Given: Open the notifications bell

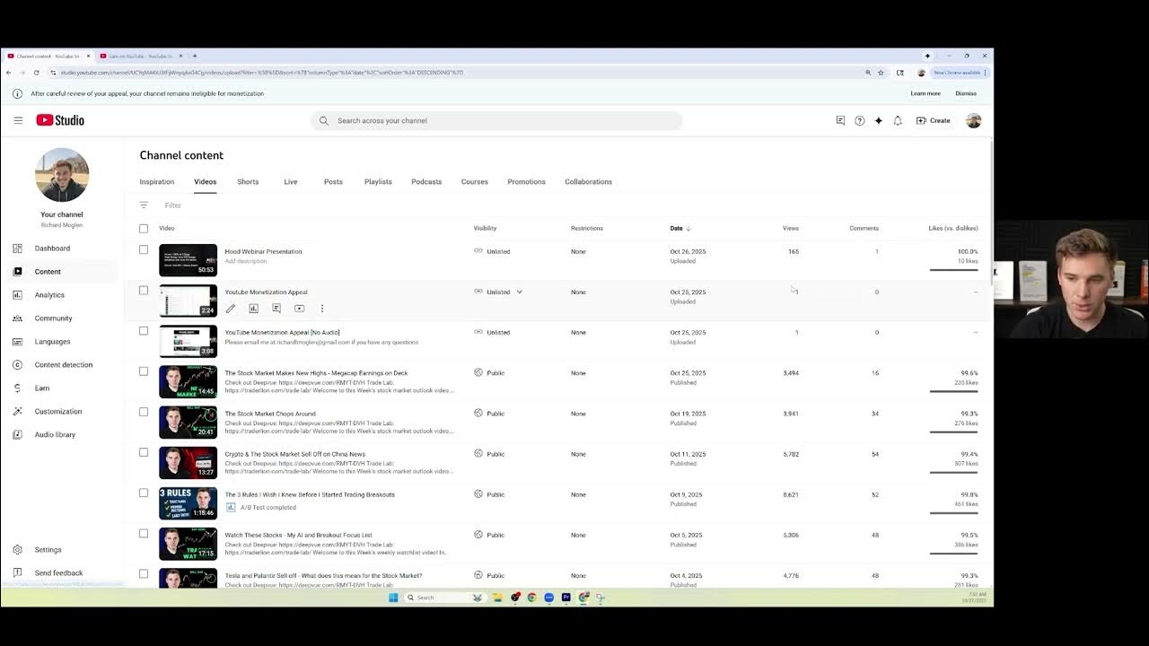Looking at the screenshot, I should coord(898,120).
